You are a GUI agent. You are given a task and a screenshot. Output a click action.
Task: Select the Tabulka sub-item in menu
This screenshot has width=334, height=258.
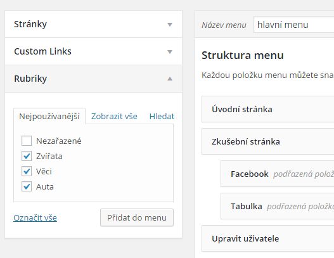click(278, 206)
